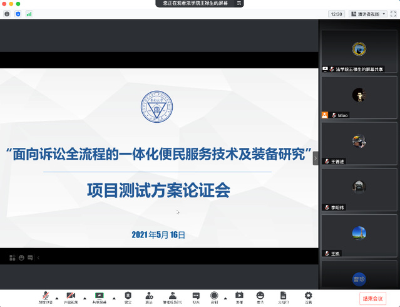Open the invite participants icon
Image resolution: width=400 pixels, height=307 pixels.
tap(149, 296)
